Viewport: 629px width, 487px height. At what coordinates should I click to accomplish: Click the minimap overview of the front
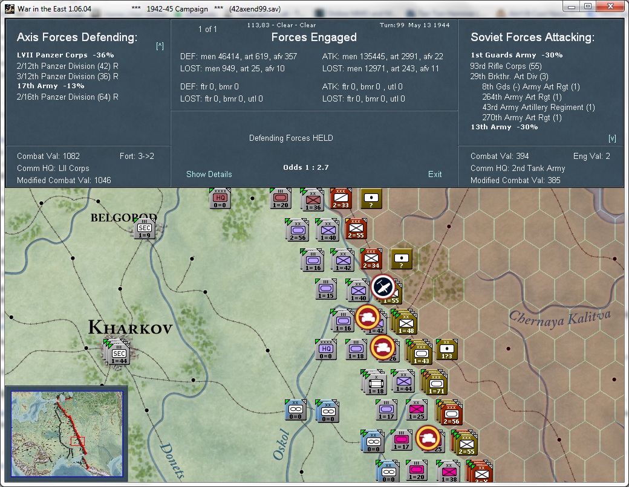click(67, 434)
